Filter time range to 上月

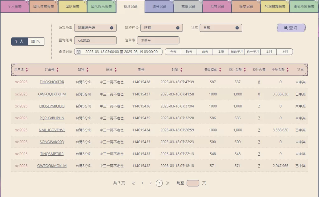point(285,52)
